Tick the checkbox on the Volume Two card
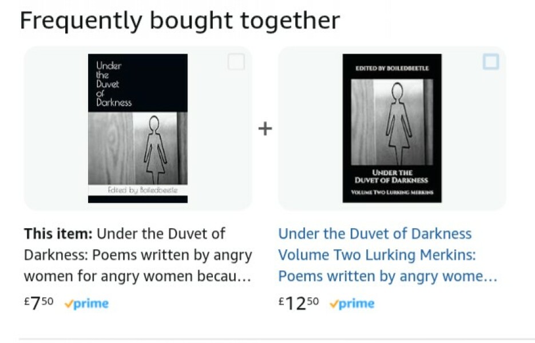The image size is (535, 343). point(490,62)
